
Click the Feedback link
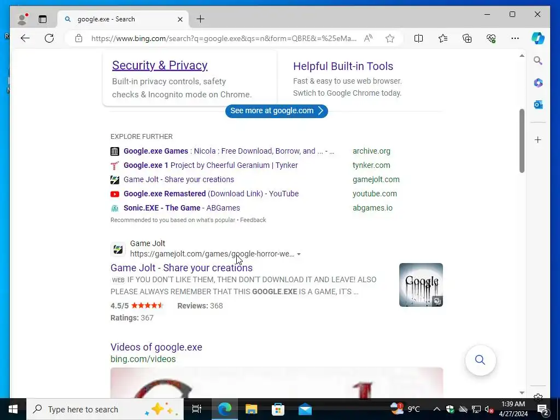[253, 220]
